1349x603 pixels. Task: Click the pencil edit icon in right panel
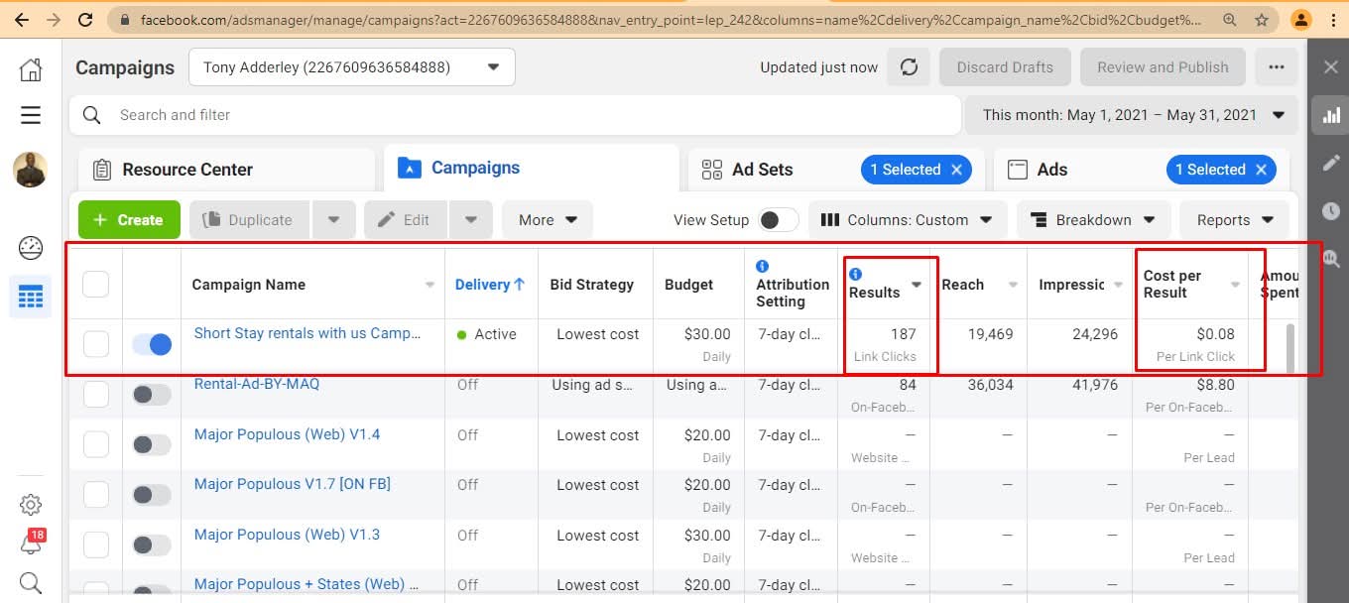tap(1331, 163)
